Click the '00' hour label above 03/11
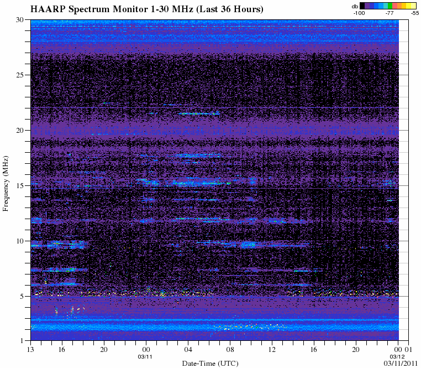The width and height of the screenshot is (421, 368). pos(146,349)
